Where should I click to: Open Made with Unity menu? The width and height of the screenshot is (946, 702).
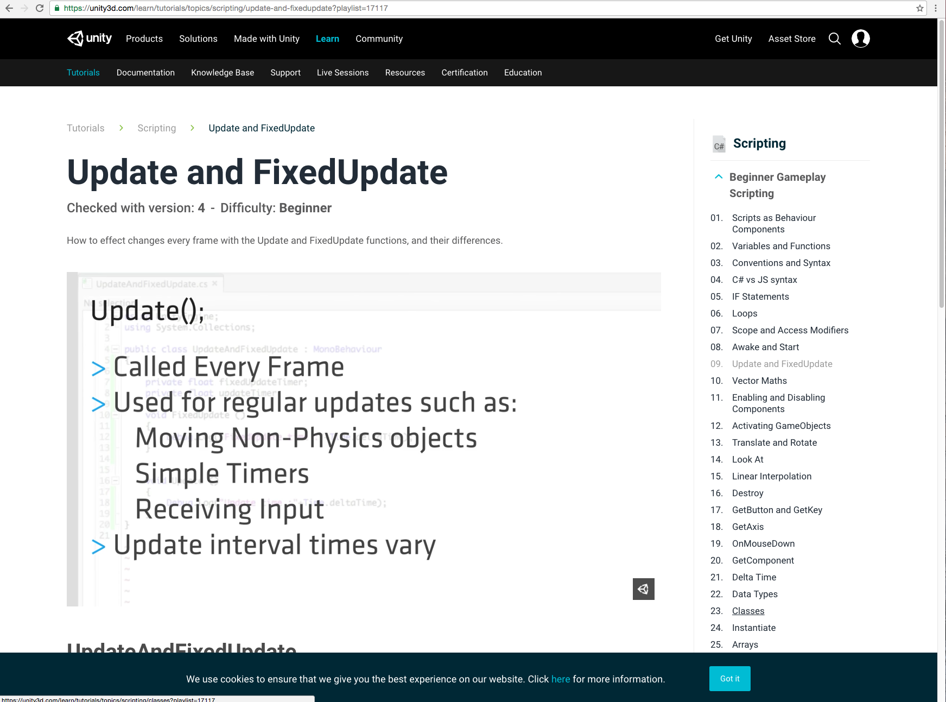point(266,39)
